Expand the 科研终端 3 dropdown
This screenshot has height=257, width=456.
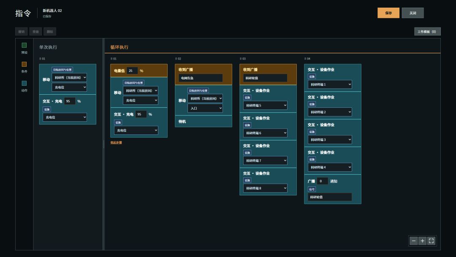(330, 140)
